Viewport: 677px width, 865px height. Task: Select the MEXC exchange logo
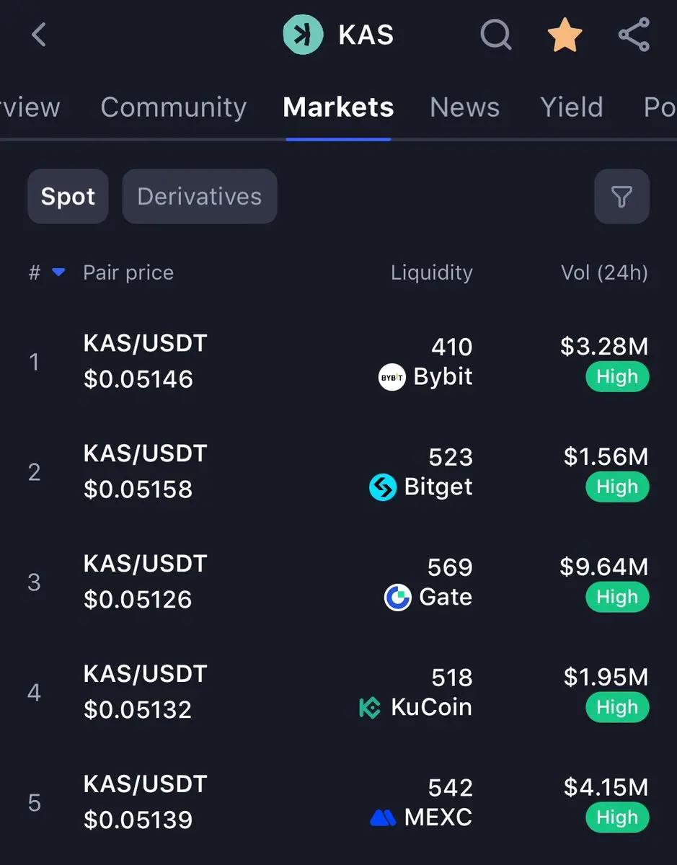383,817
